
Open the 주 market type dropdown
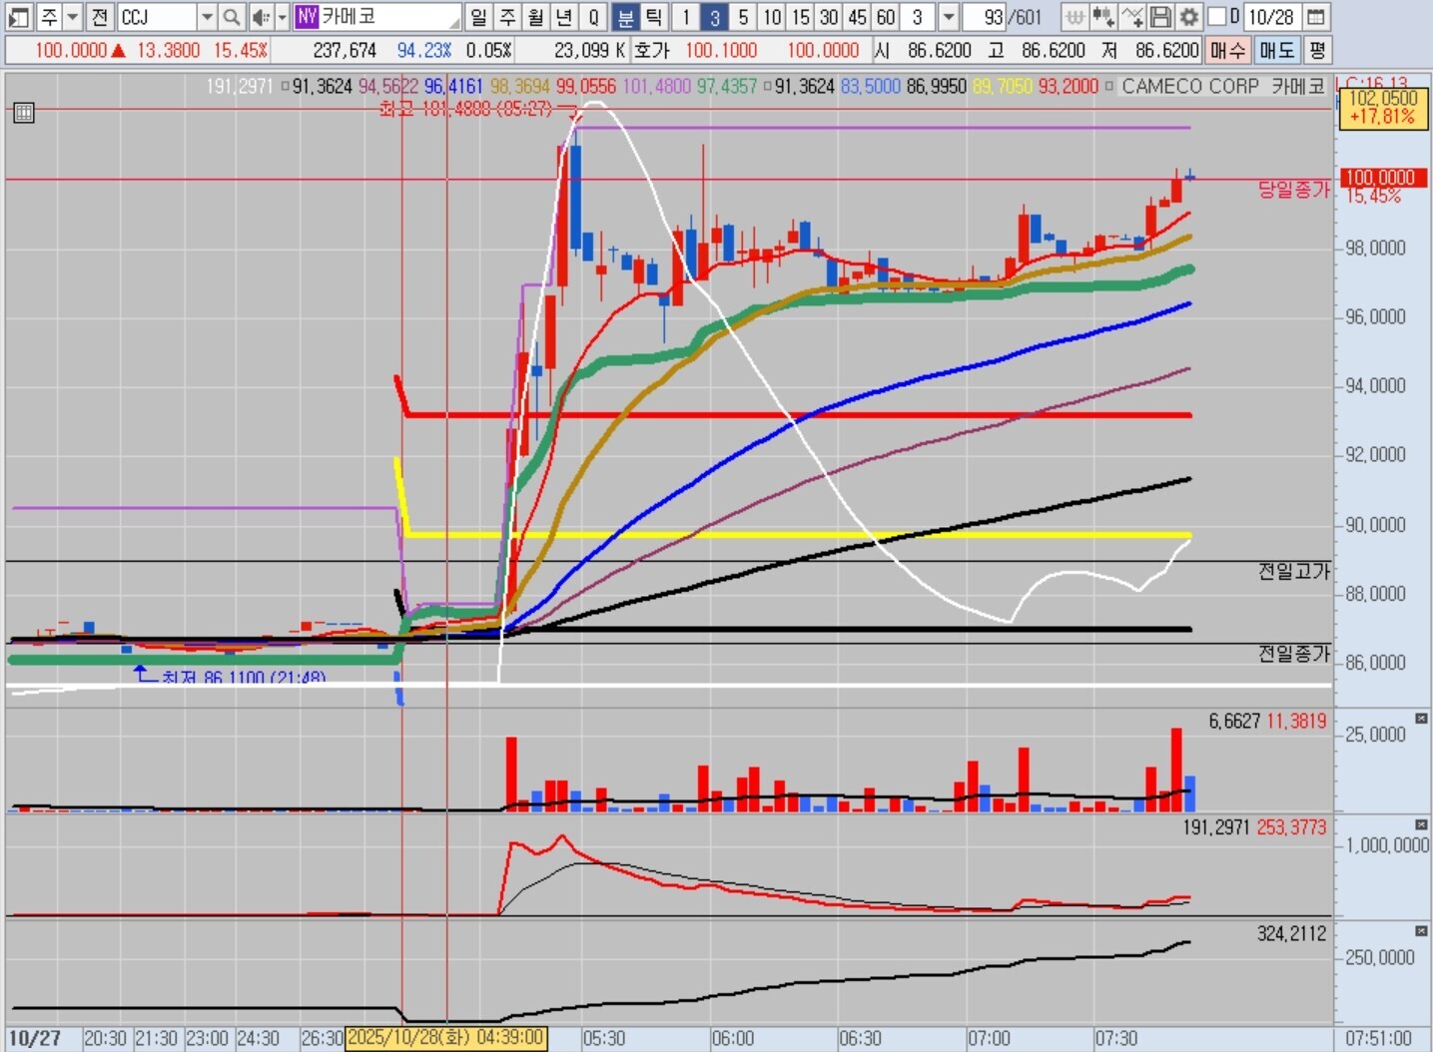72,17
